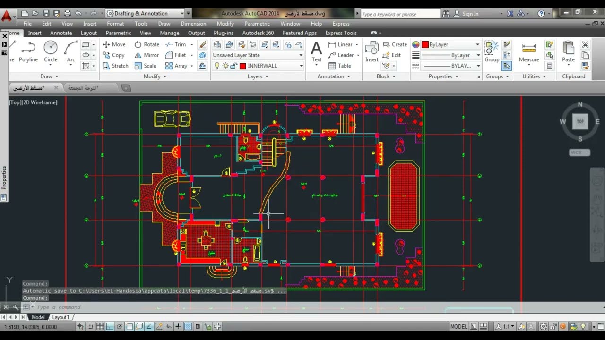Screen dimensions: 605x340
Task: Click the keyword search field in title bar
Action: [x=399, y=14]
